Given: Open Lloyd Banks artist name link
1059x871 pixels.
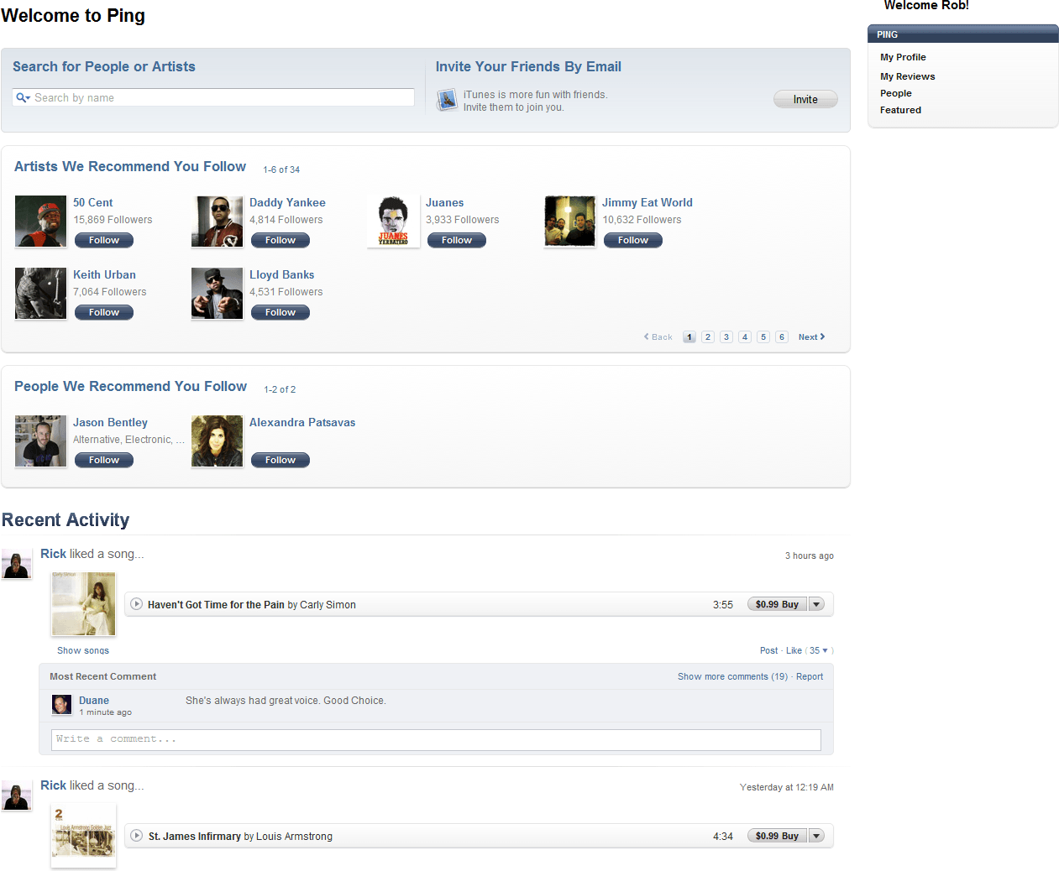Looking at the screenshot, I should (x=281, y=274).
